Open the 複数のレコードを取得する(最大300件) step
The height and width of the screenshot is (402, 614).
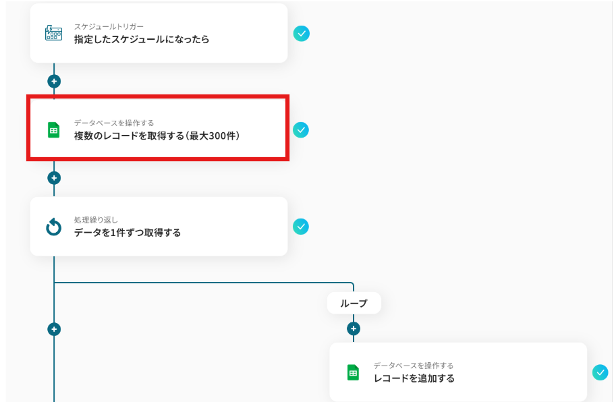[159, 130]
